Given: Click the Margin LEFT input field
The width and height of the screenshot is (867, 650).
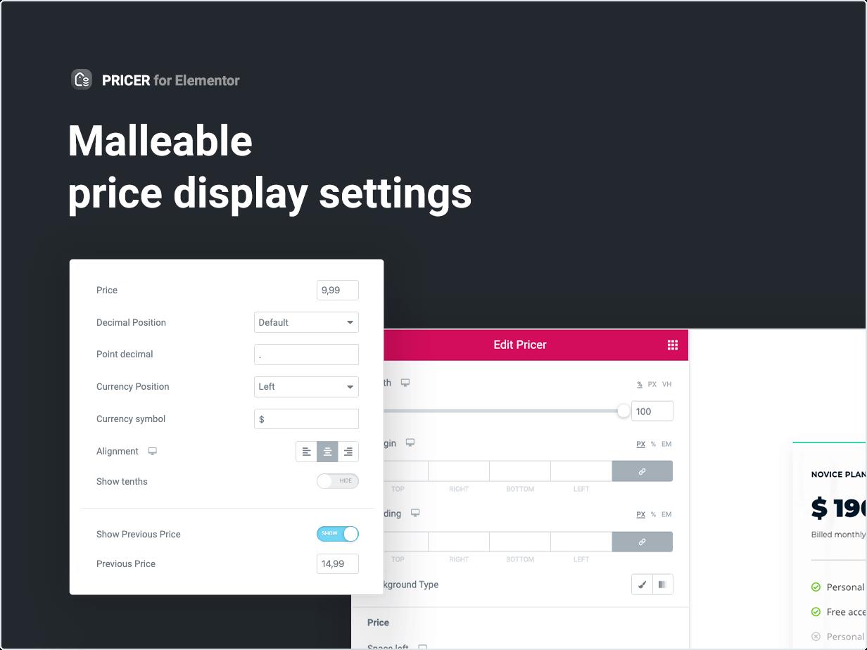Looking at the screenshot, I should 581,471.
